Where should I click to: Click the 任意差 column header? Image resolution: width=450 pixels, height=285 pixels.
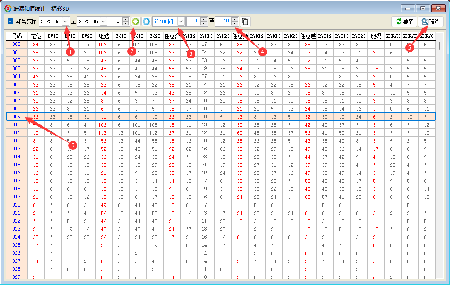pos(308,36)
